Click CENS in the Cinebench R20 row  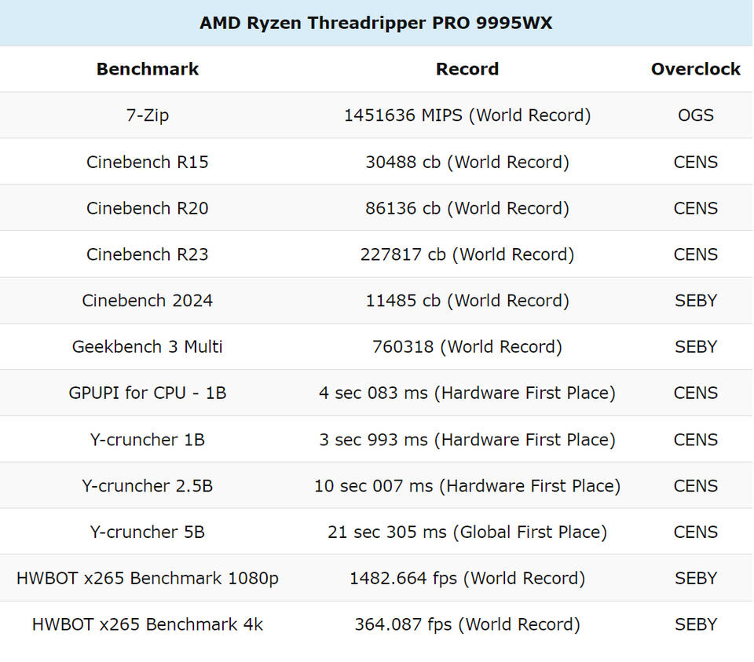696,208
